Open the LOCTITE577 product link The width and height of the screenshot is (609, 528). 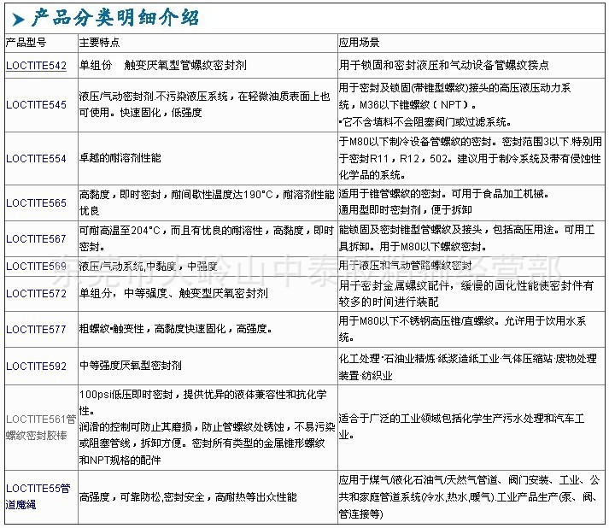[x=36, y=330]
